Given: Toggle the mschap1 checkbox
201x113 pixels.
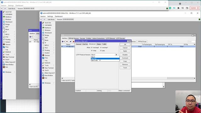Looking at the screenshot, I should 101,47.
